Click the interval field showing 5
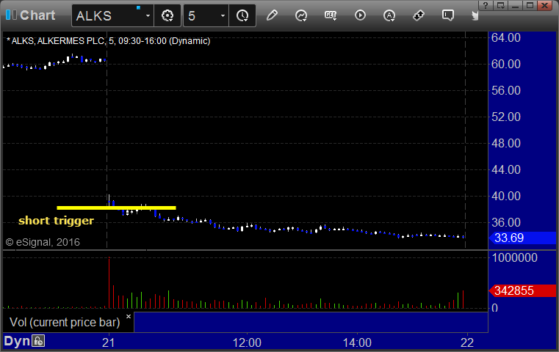Screen dimensions: 559x352 tap(201, 15)
